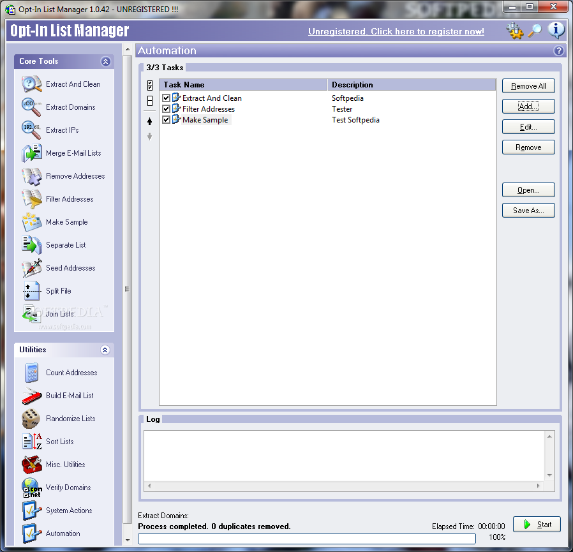Screen dimensions: 573x552
Task: Click the sidebar splitter grip handle
Action: [x=127, y=289]
